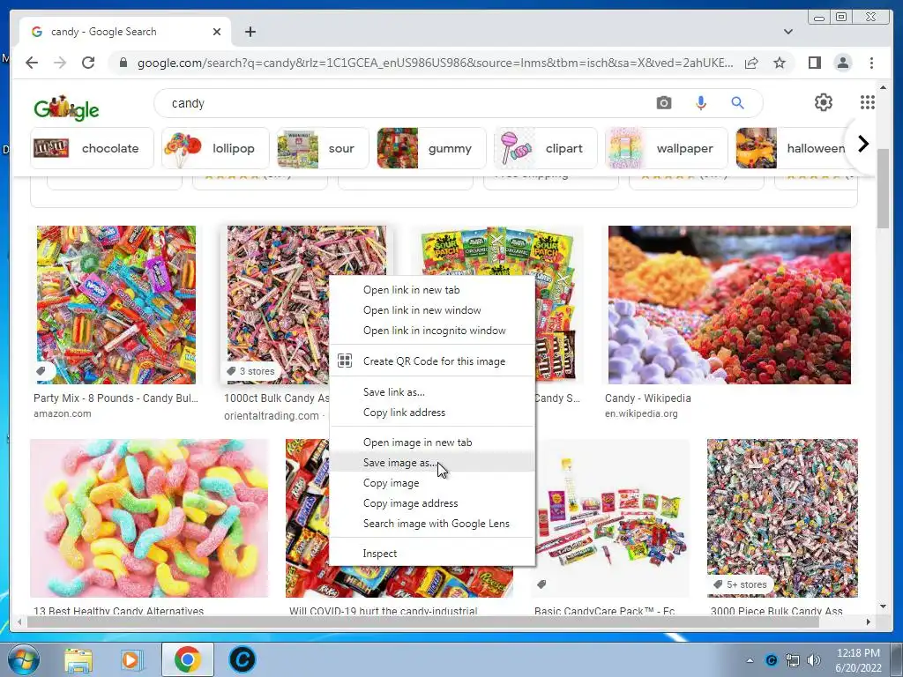Open the side panel icon in Chrome toolbar

[814, 63]
